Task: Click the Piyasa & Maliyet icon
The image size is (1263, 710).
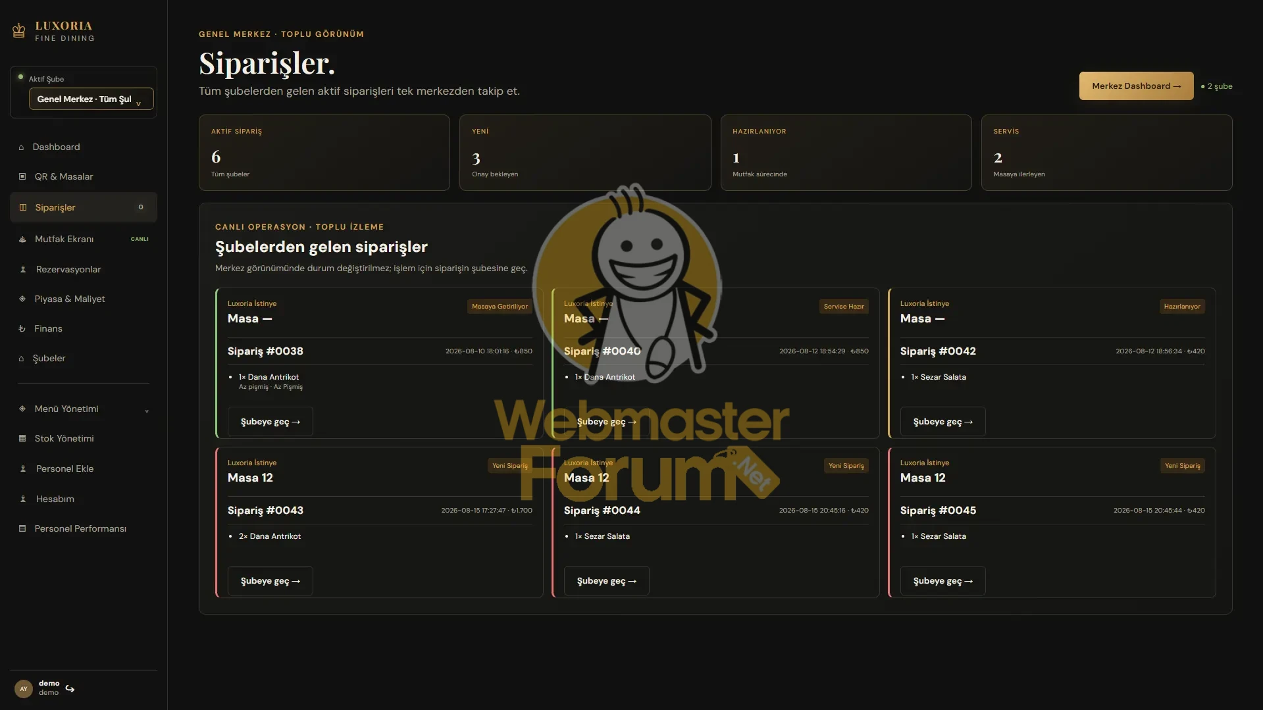Action: (x=22, y=299)
